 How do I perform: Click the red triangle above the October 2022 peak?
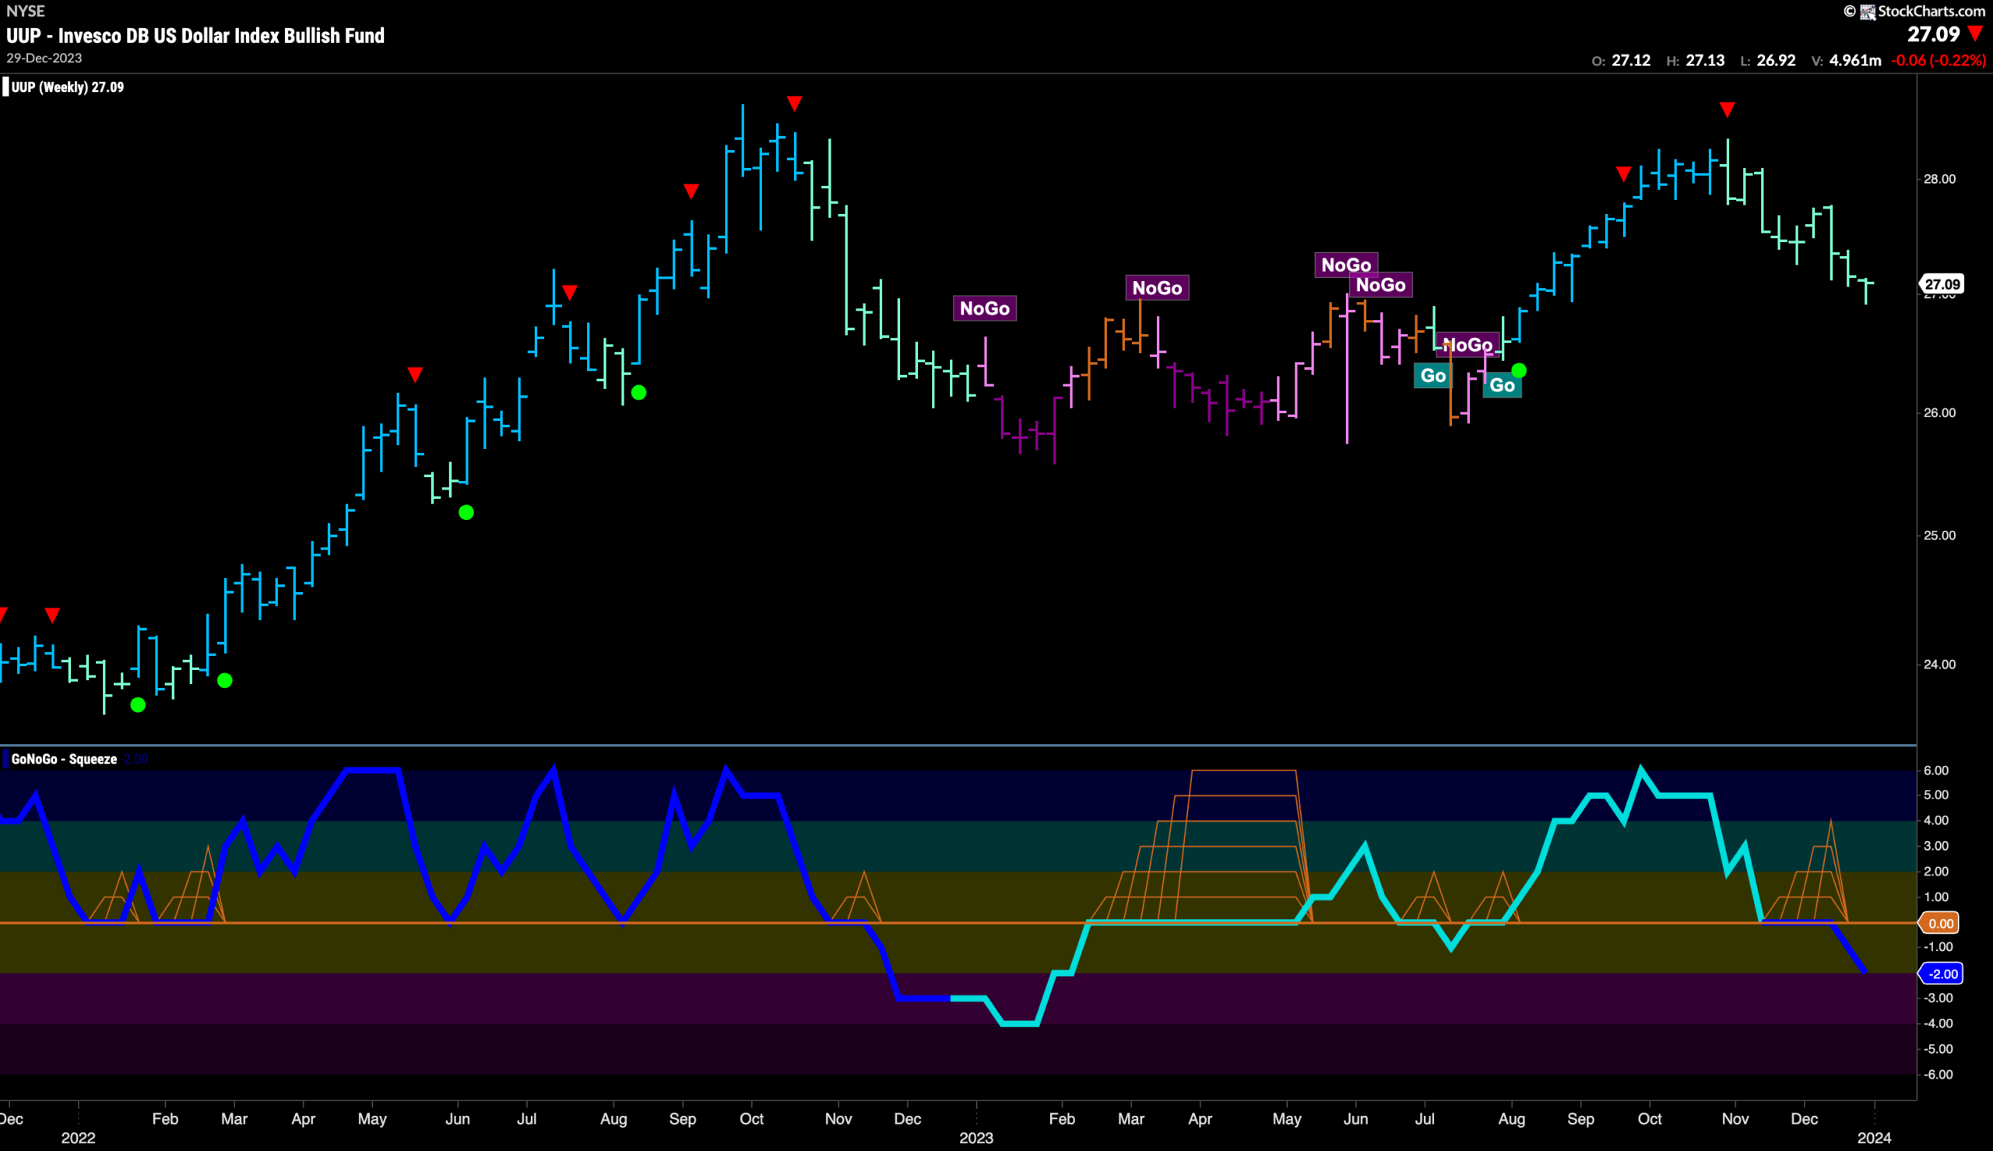coord(795,104)
